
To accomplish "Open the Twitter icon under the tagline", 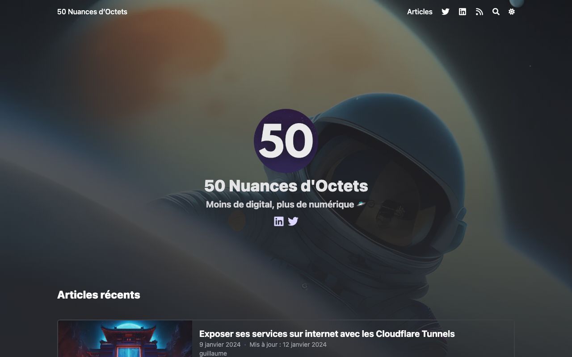I will (x=293, y=221).
